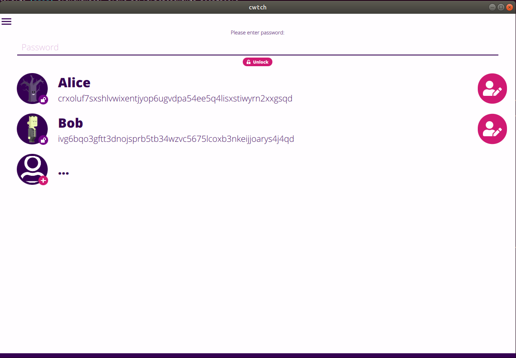Click the unlocked badge on Alice's avatar
Image resolution: width=516 pixels, height=358 pixels.
[x=43, y=100]
